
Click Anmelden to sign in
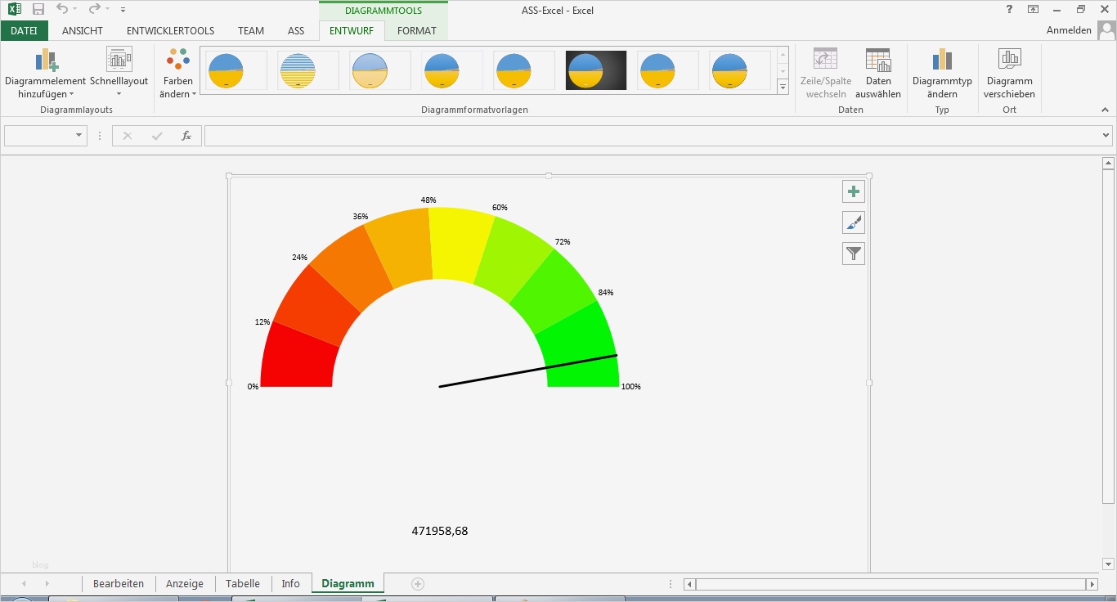click(1069, 30)
